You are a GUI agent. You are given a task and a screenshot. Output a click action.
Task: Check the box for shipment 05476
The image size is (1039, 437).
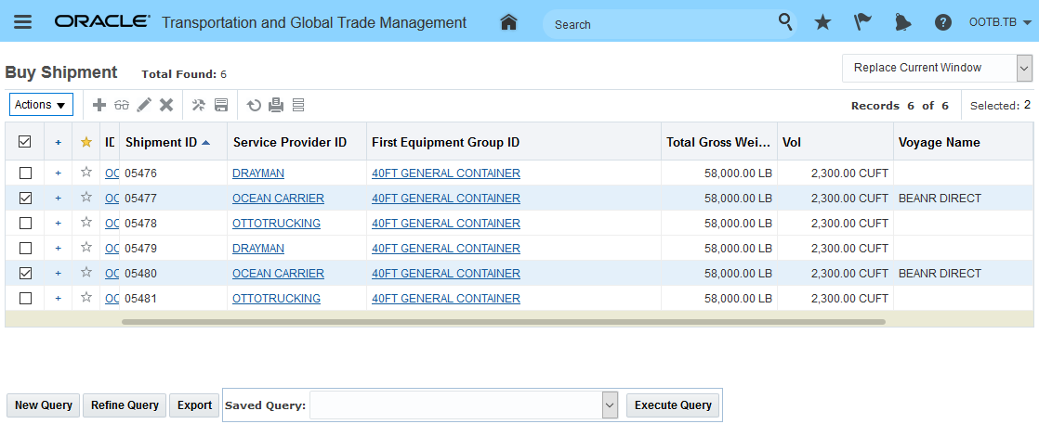(25, 174)
